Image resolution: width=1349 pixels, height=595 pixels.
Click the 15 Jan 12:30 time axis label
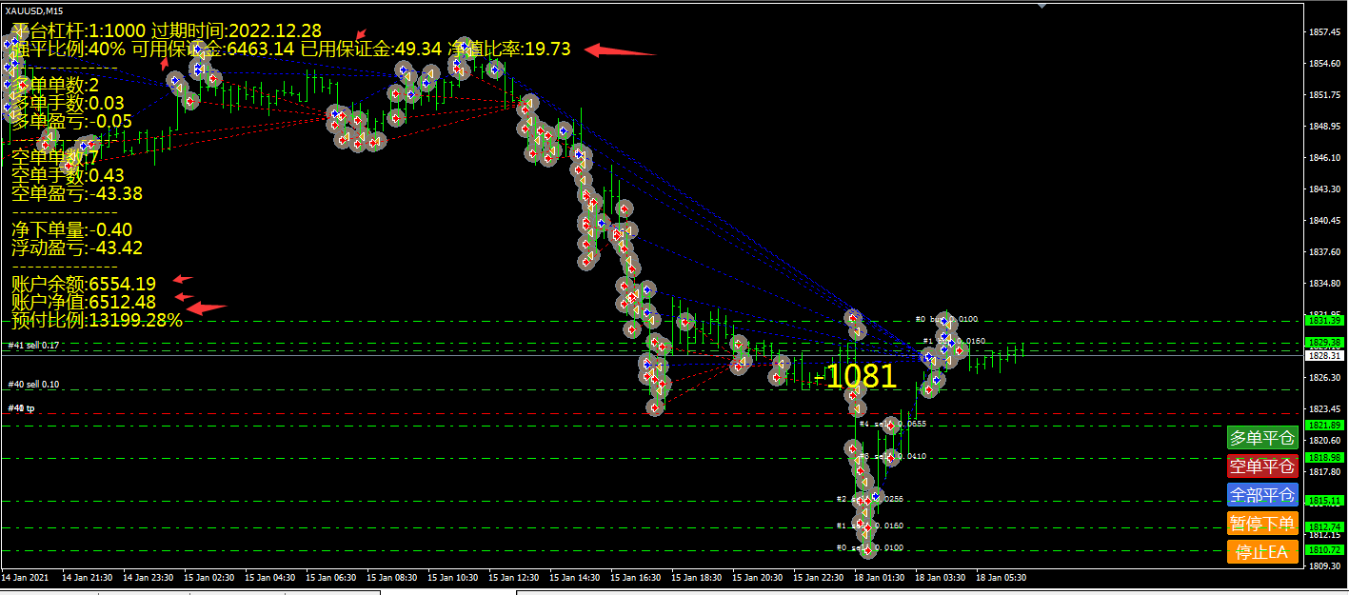[x=514, y=577]
